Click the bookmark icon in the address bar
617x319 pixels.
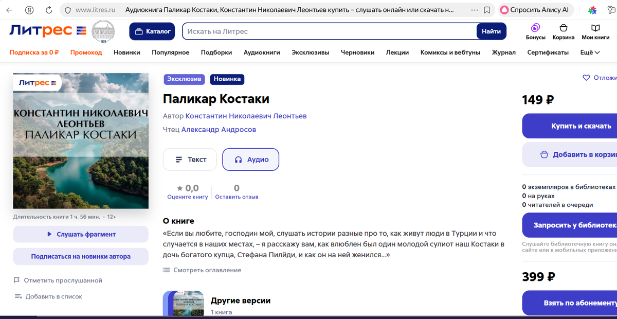486,10
